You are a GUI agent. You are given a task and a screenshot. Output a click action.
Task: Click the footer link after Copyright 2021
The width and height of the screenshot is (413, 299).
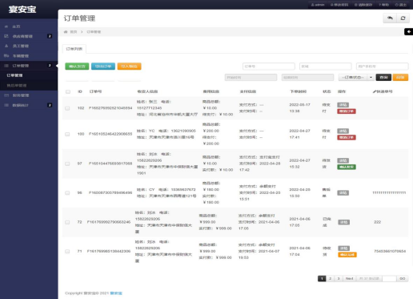[x=116, y=293]
